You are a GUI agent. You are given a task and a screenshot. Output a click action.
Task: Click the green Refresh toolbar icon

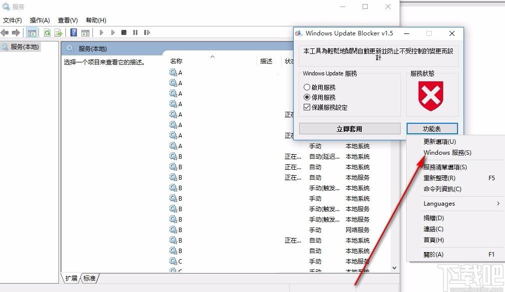(x=47, y=32)
